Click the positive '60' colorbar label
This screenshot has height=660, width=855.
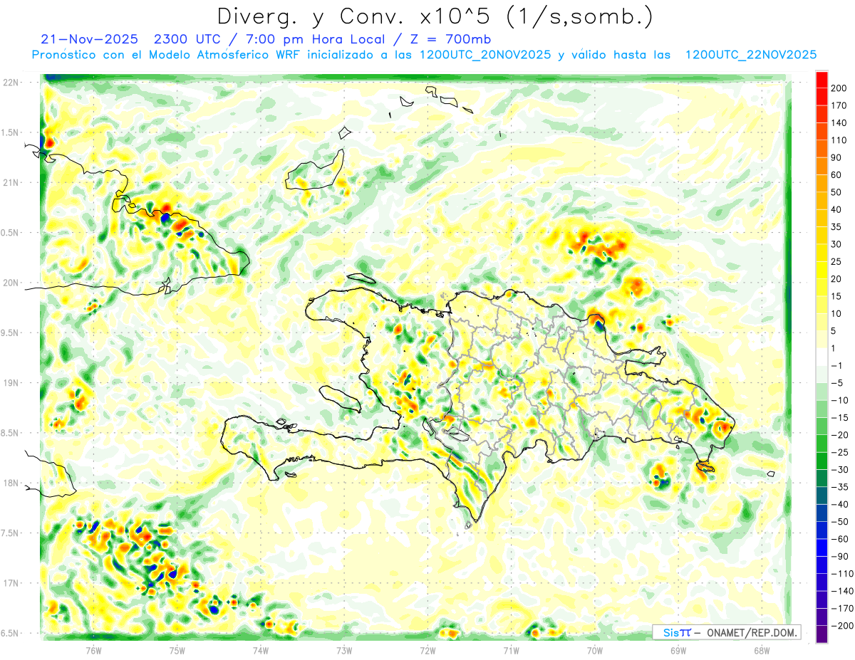pos(836,175)
